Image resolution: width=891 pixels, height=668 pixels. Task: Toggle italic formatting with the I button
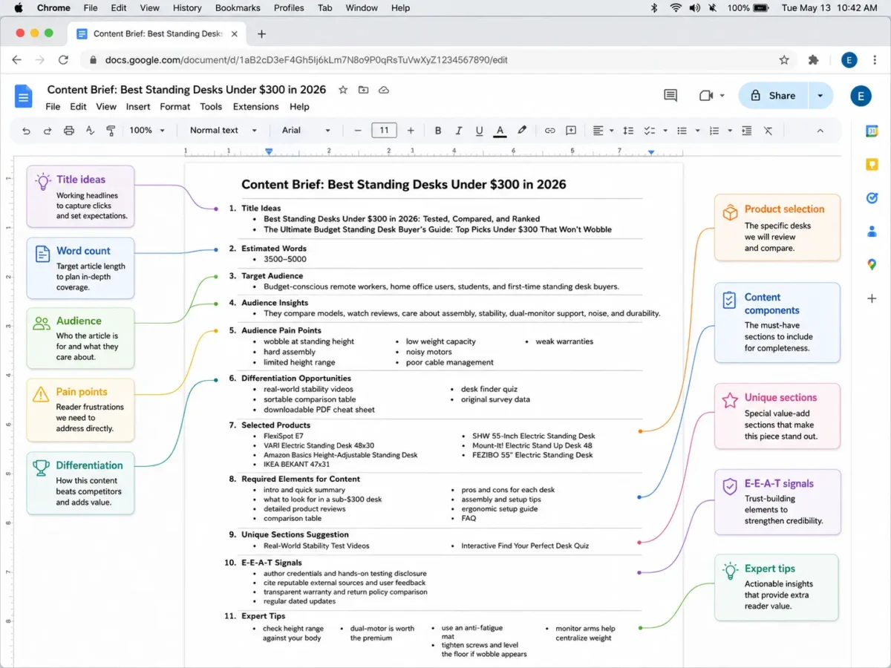459,131
